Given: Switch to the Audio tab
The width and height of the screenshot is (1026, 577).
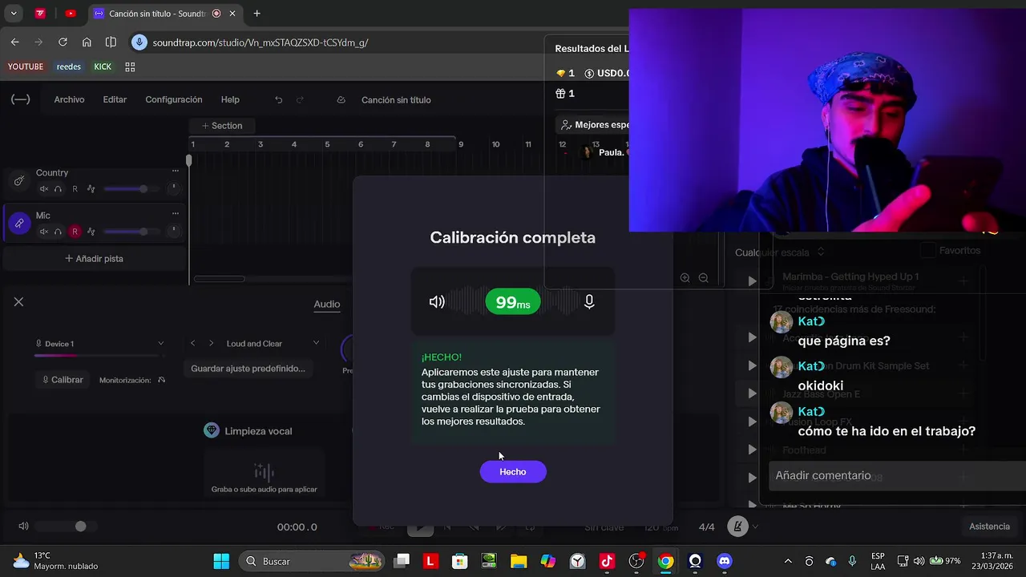Looking at the screenshot, I should 326,304.
